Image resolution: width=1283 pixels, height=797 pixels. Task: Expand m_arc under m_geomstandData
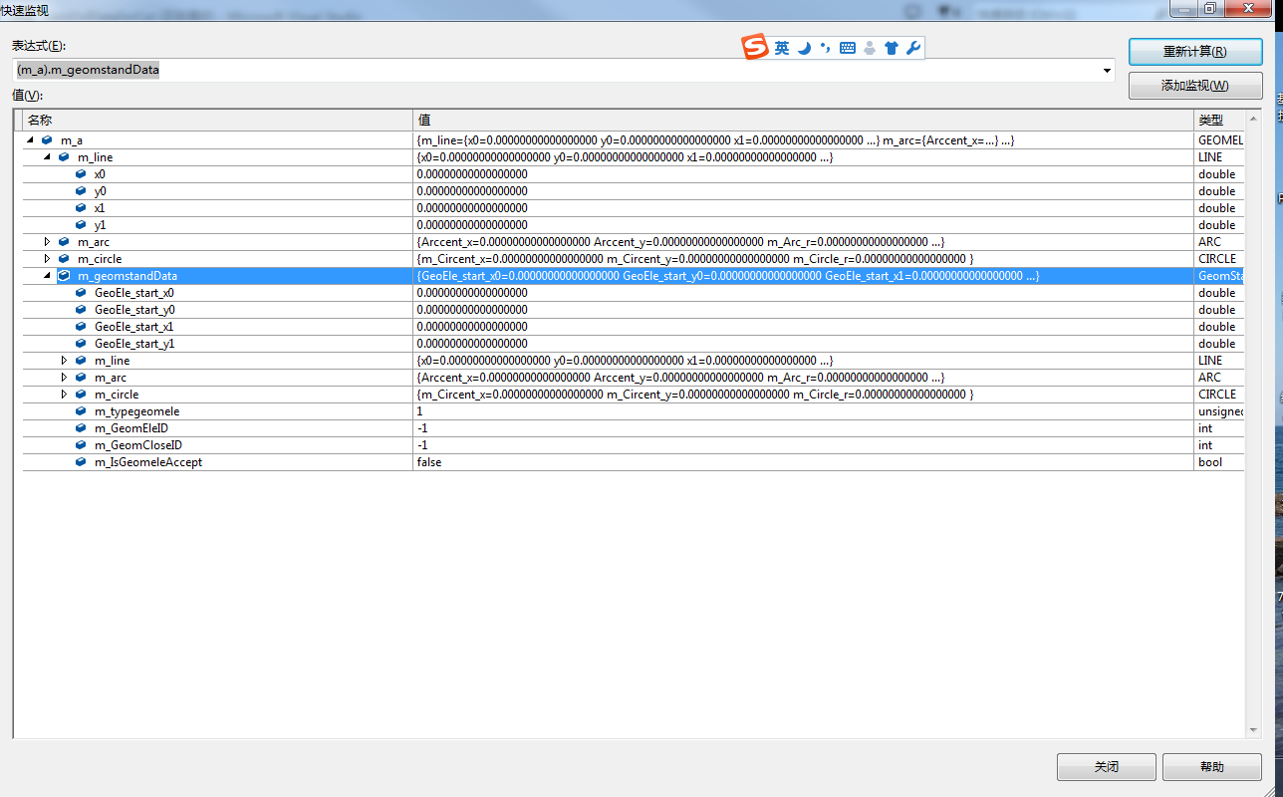click(x=64, y=378)
